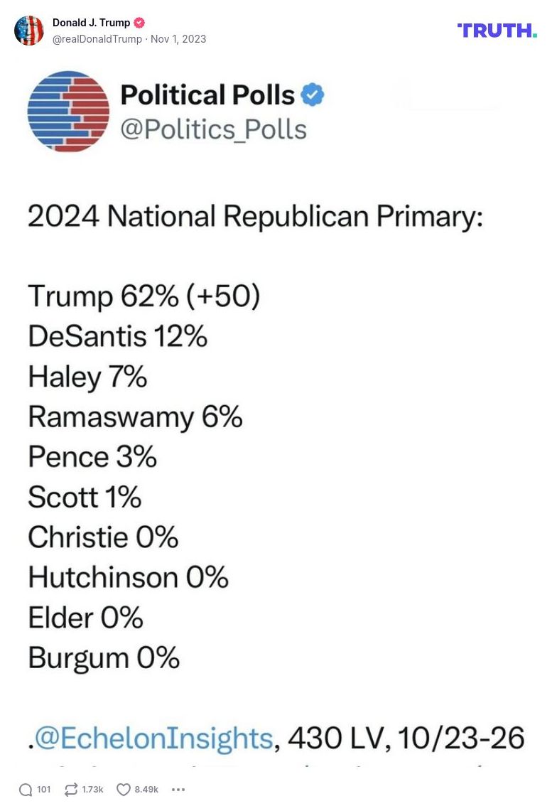Click the @Politics_Polls handle text
The image size is (552, 811).
point(213,129)
